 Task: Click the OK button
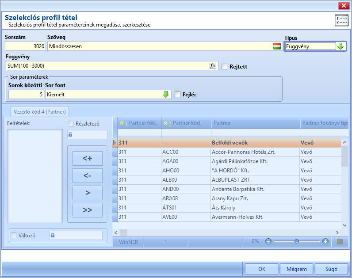point(262,269)
